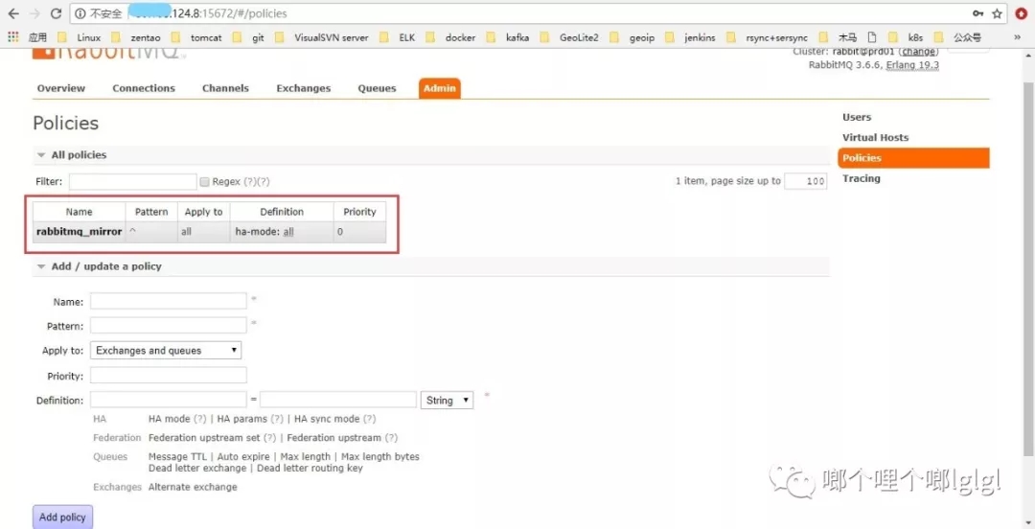Open the Apply to dropdown
This screenshot has height=529, width=1035.
coord(166,351)
